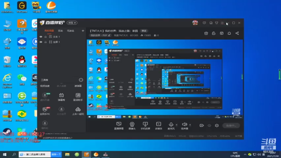
Task: Add a 摄像头 camera source
Action: click(132, 126)
